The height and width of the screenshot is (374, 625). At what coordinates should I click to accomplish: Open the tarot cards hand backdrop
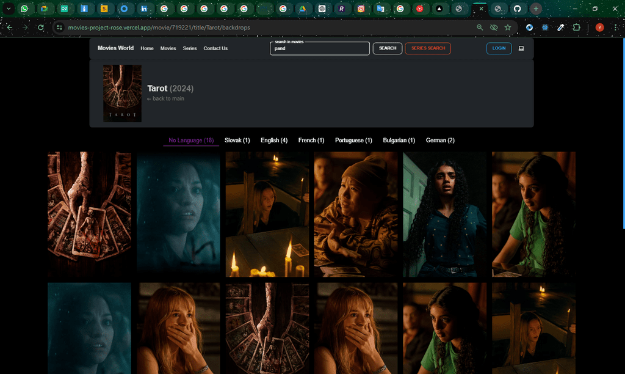tap(89, 215)
